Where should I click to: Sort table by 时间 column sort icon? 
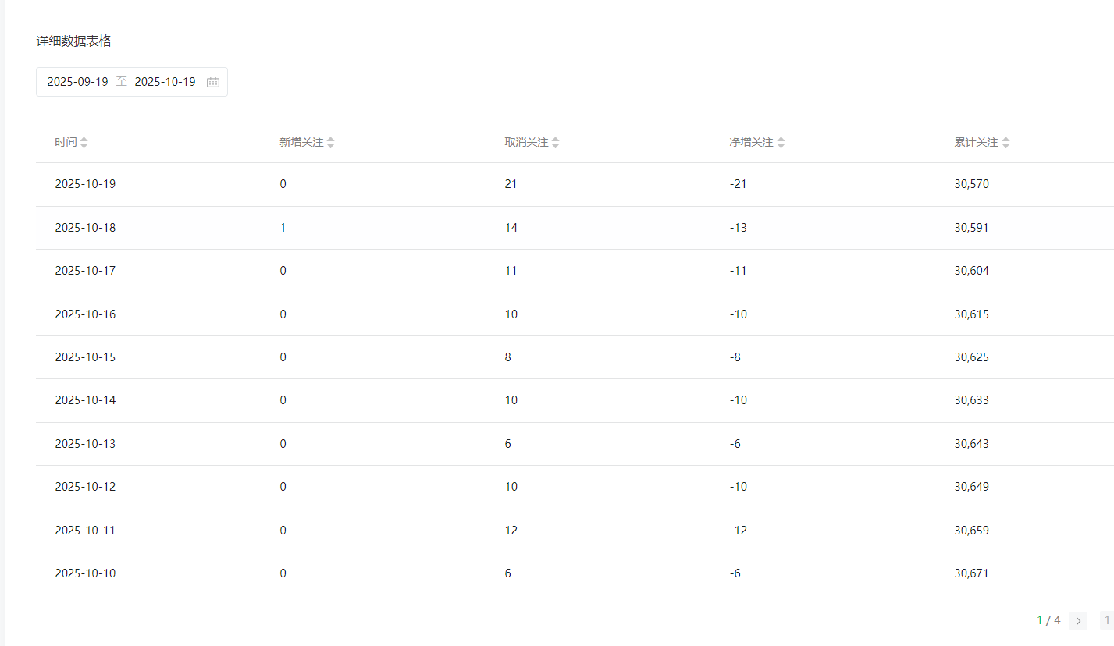84,143
